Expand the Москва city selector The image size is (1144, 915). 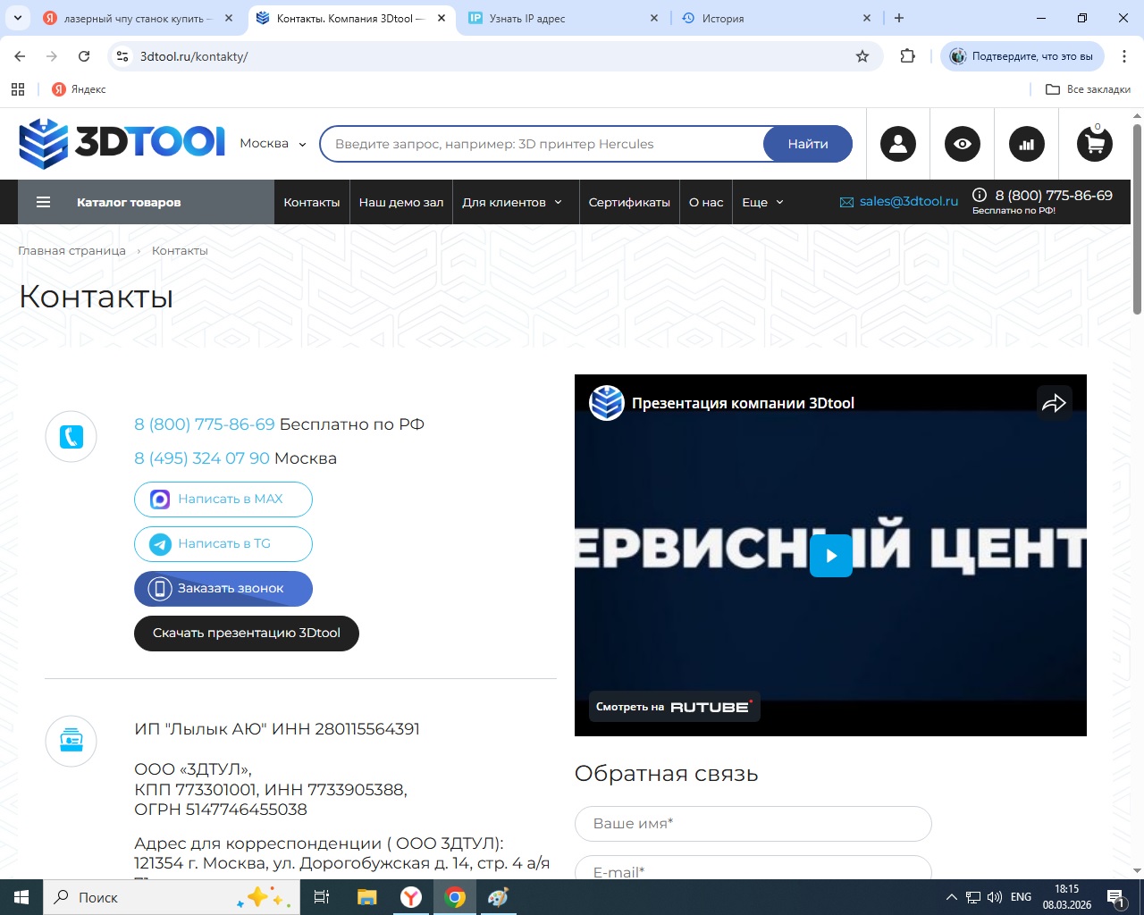point(273,144)
